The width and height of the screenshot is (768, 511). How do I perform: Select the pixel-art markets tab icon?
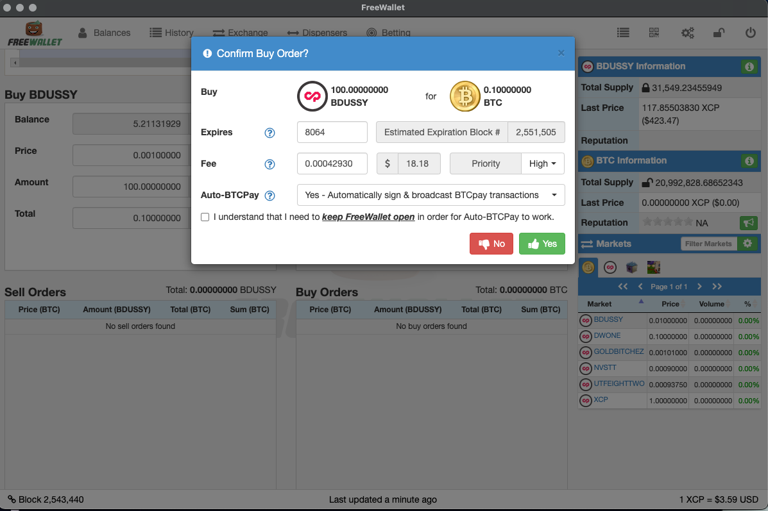tap(653, 267)
